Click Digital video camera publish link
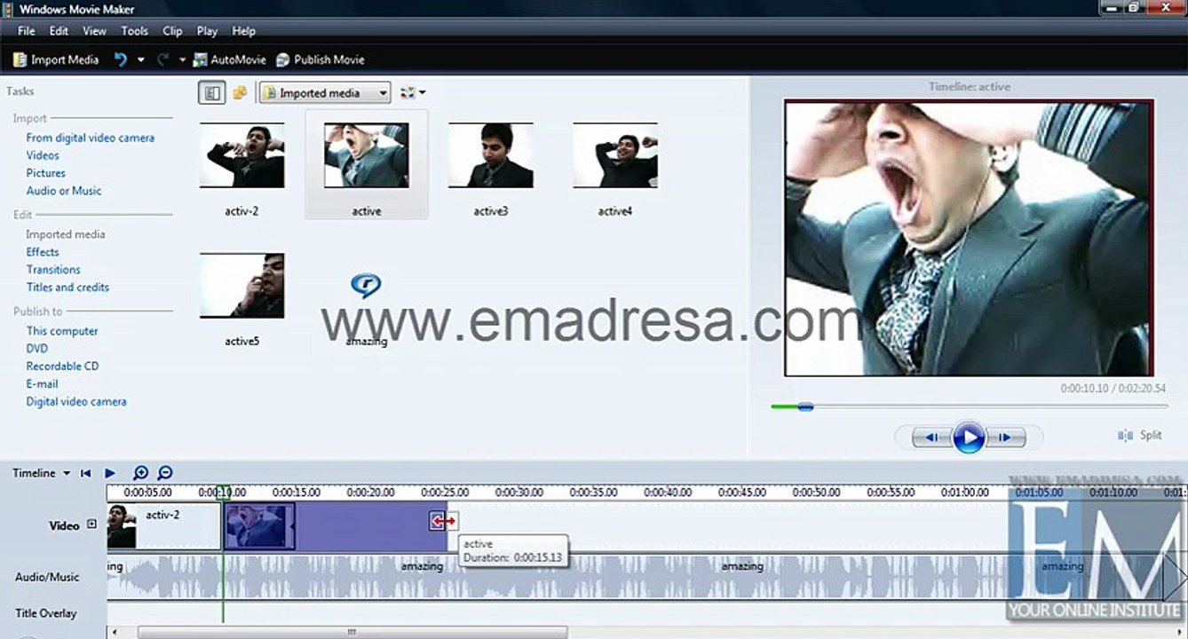 click(75, 402)
